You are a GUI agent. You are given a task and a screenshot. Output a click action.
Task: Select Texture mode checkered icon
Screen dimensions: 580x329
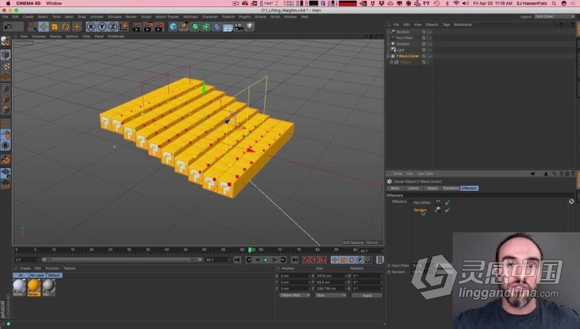(6, 67)
